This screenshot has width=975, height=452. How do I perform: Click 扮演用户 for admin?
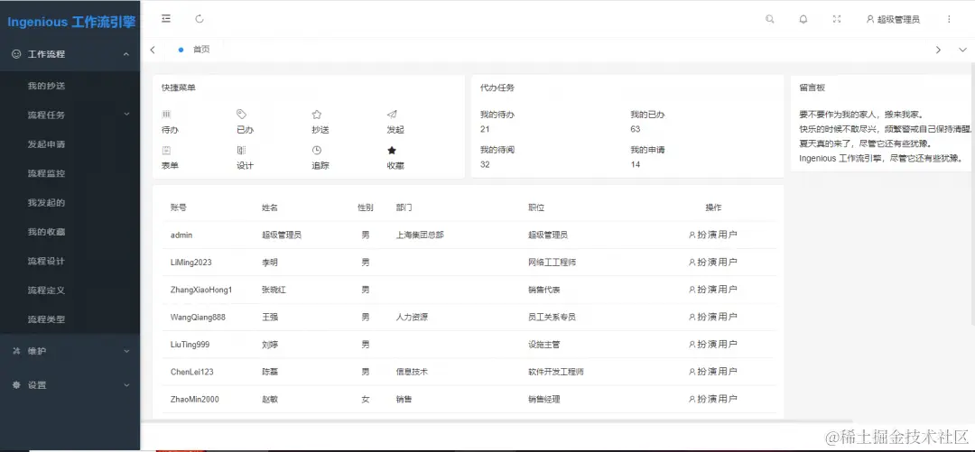713,235
